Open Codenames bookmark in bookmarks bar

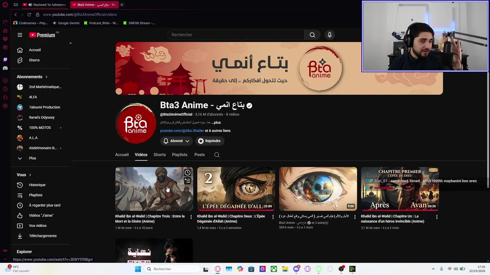[x=31, y=23]
